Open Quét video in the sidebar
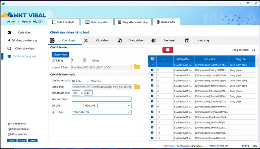 point(25,32)
